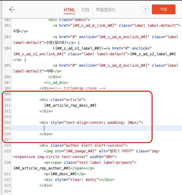This screenshot has height=195, width=182.
Task: Switch to the HTML tab
Action: point(69,10)
